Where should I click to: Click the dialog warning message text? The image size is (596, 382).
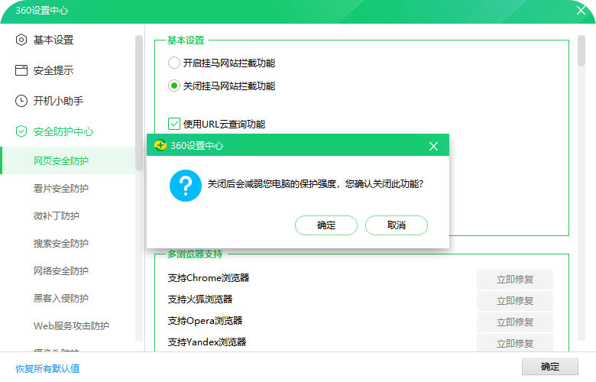pyautogui.click(x=316, y=184)
